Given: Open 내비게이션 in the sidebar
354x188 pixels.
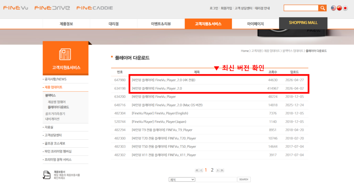Looking at the screenshot, I should click(x=52, y=119).
